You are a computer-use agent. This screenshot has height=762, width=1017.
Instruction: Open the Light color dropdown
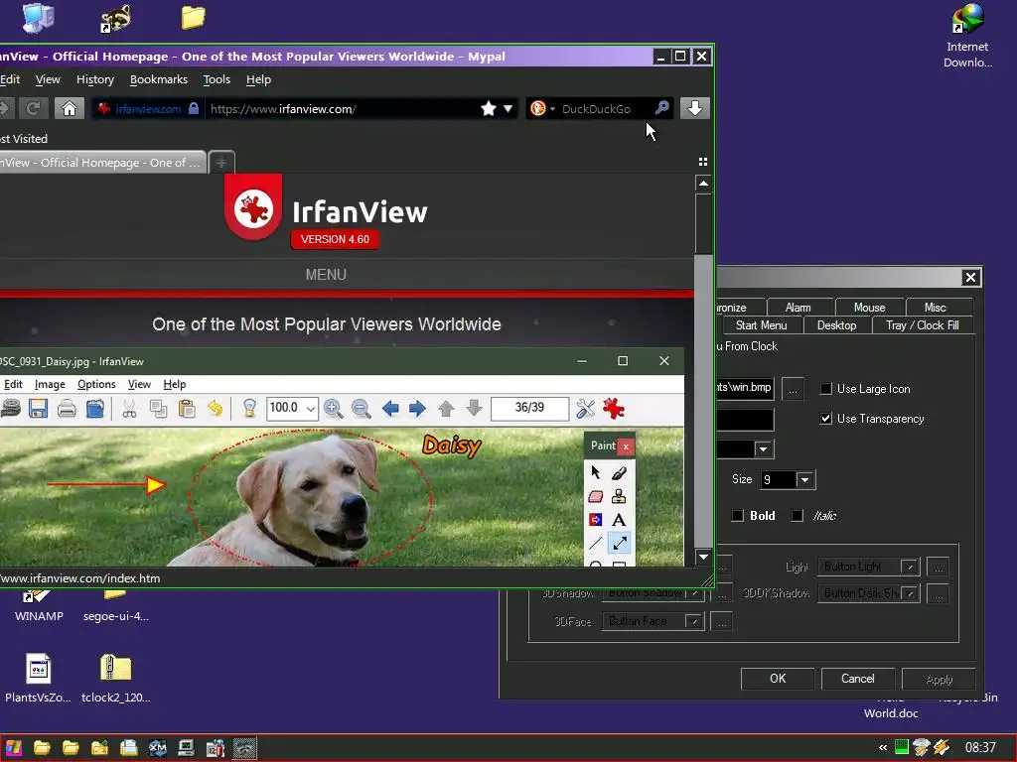910,567
